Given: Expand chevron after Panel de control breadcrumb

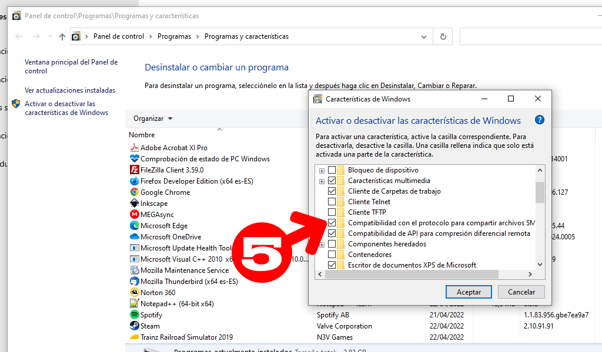Looking at the screenshot, I should (x=150, y=36).
